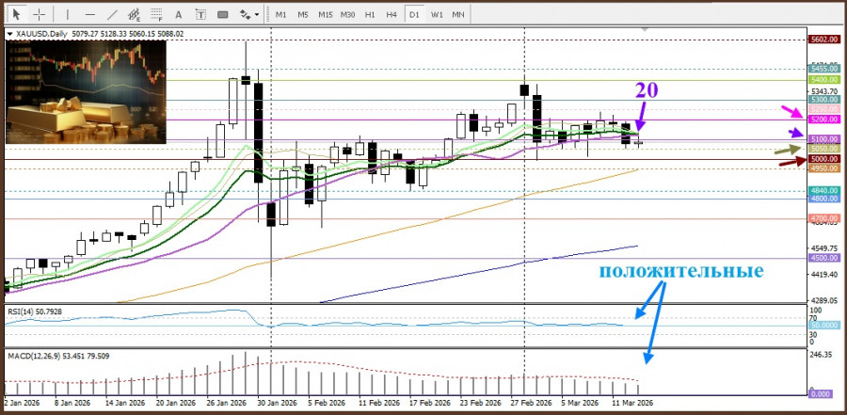Toggle the D1 daily timeframe button
Viewport: 847px width, 415px height.
click(x=414, y=15)
